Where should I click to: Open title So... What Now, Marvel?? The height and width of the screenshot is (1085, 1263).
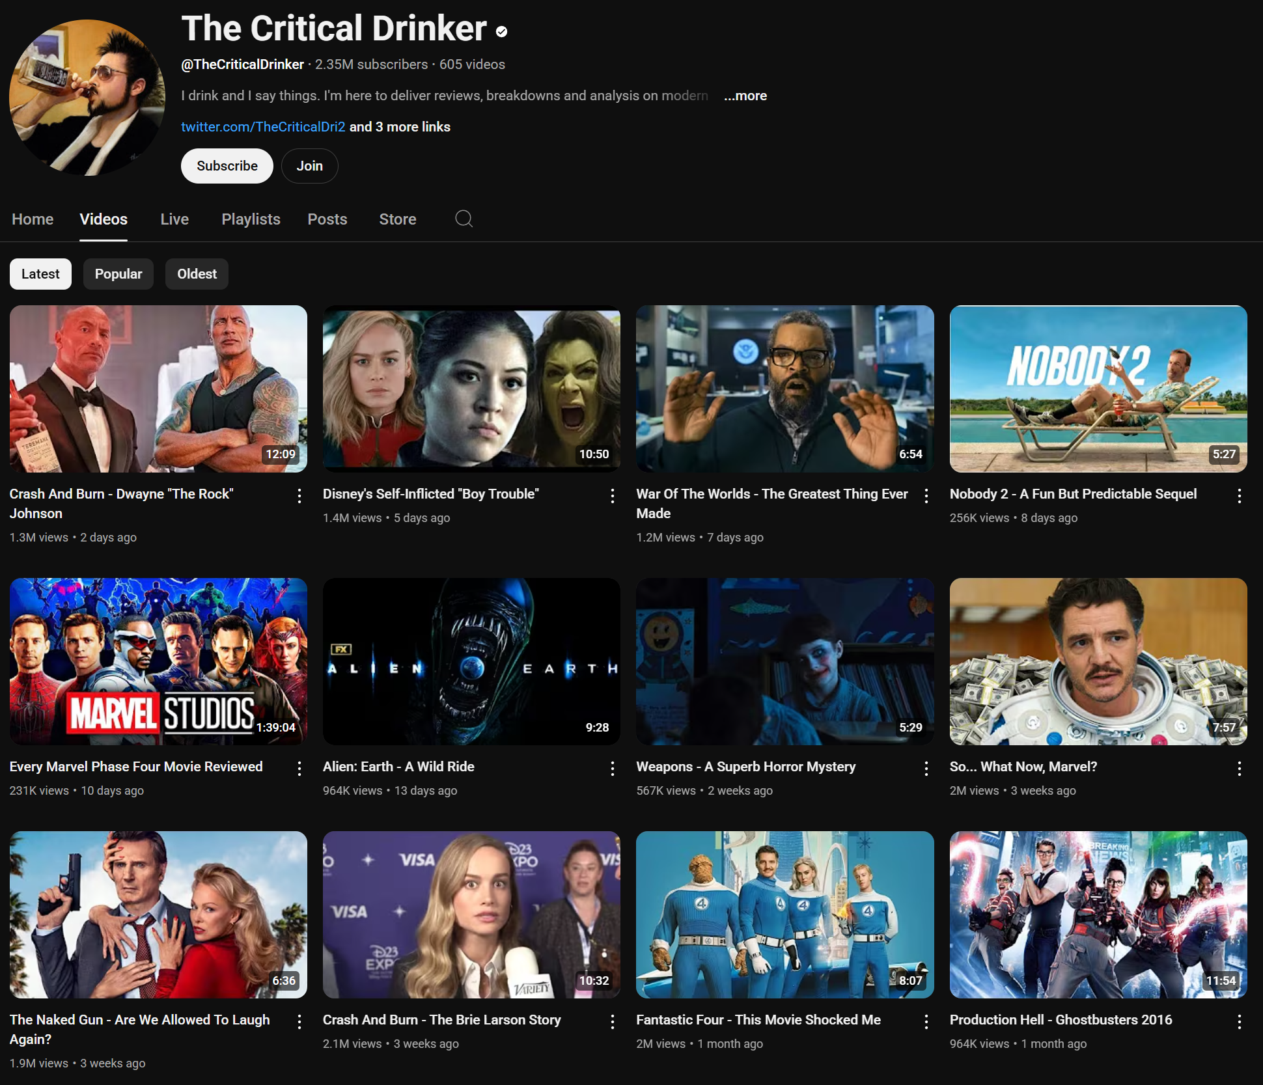click(1023, 767)
